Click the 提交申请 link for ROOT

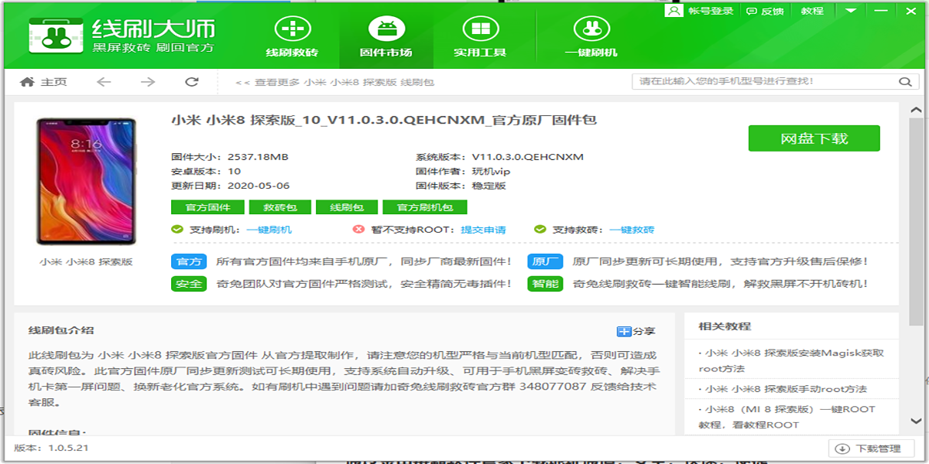click(484, 230)
